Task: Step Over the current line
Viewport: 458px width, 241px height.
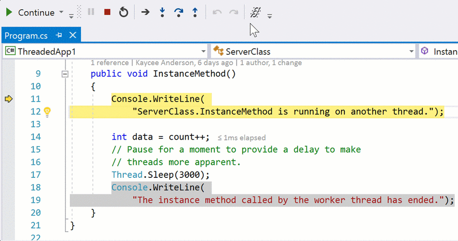Action: [179, 12]
